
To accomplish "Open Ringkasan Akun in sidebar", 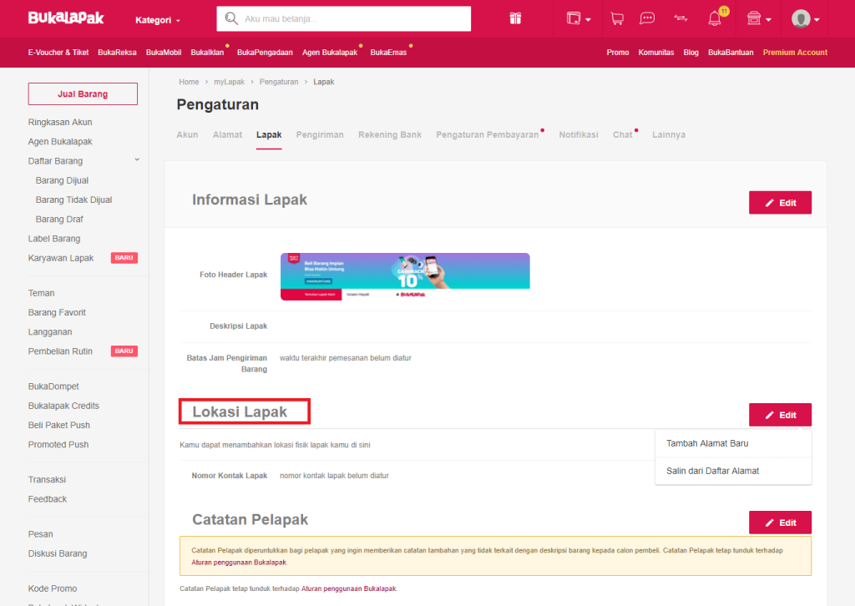I will coord(60,122).
